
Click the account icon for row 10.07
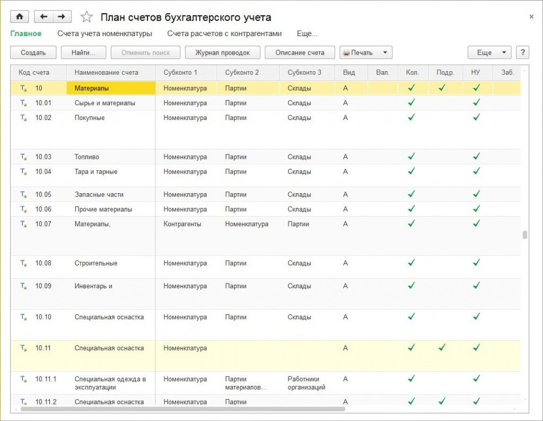23,224
